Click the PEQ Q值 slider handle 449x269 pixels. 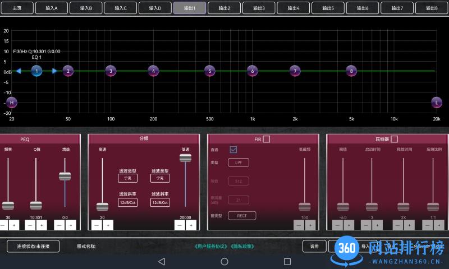click(36, 206)
